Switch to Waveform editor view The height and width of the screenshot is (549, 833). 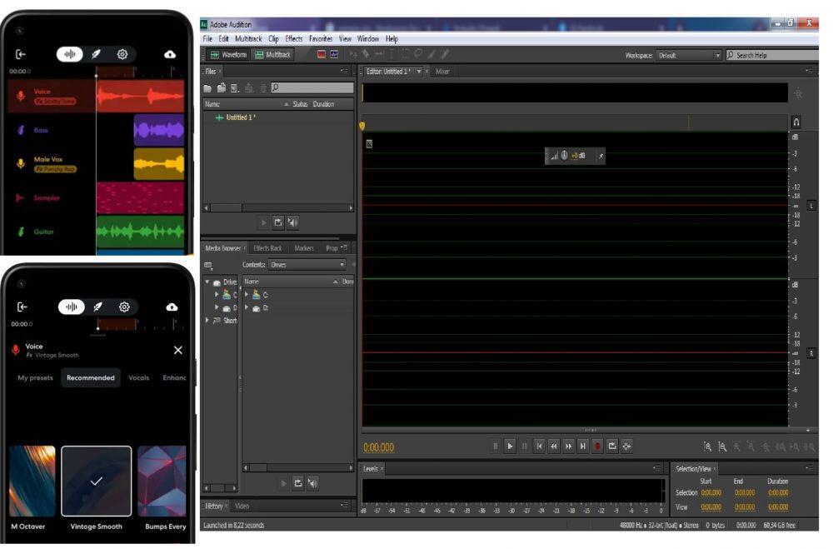pos(228,55)
